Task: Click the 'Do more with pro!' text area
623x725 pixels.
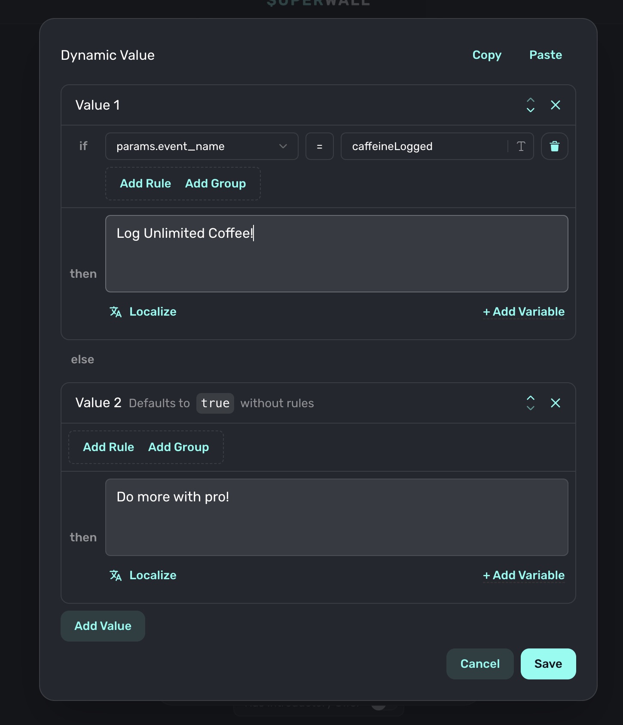Action: [x=336, y=517]
